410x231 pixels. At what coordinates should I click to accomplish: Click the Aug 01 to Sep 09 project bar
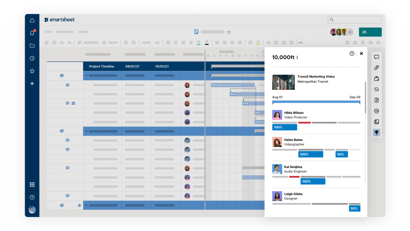pos(316,102)
